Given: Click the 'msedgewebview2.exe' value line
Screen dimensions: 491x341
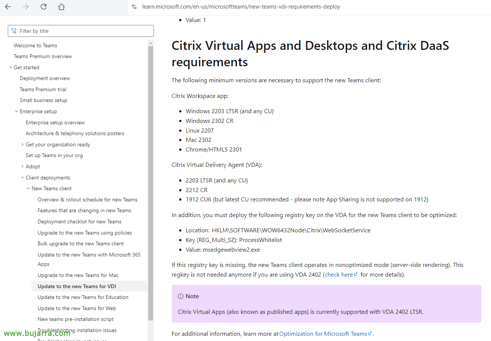Looking at the screenshot, I should coord(223,249).
